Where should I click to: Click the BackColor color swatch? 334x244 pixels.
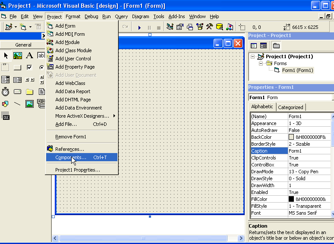click(x=291, y=137)
